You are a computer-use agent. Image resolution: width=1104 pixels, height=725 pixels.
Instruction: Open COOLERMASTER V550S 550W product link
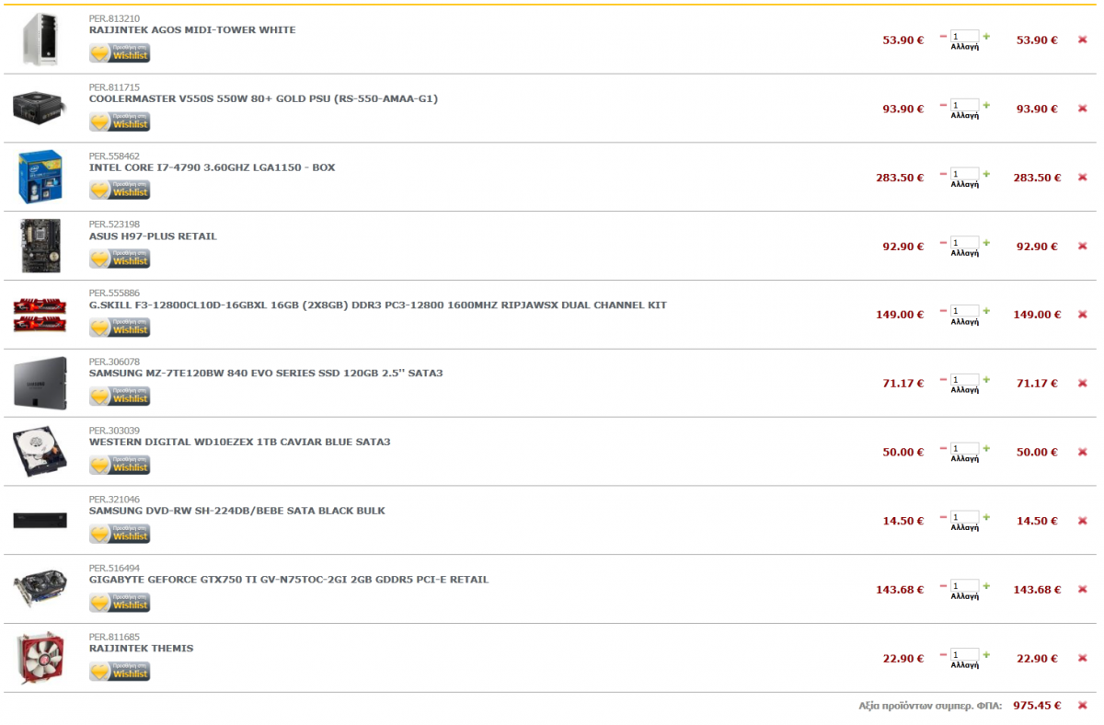pyautogui.click(x=263, y=98)
